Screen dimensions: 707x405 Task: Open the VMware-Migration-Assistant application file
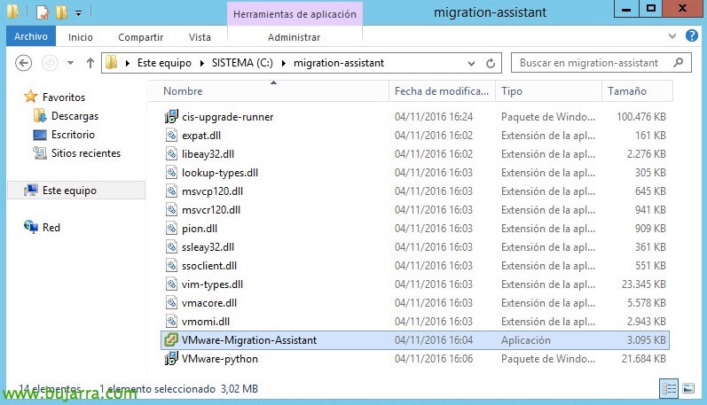[x=248, y=340]
